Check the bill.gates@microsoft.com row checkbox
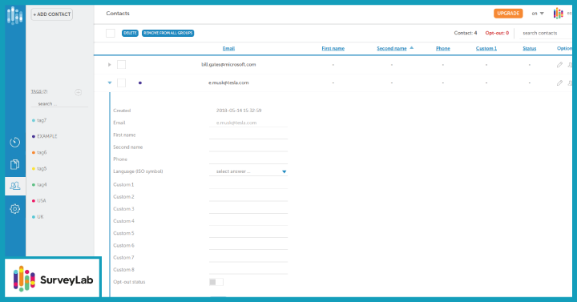This screenshot has height=302, width=577. point(122,65)
